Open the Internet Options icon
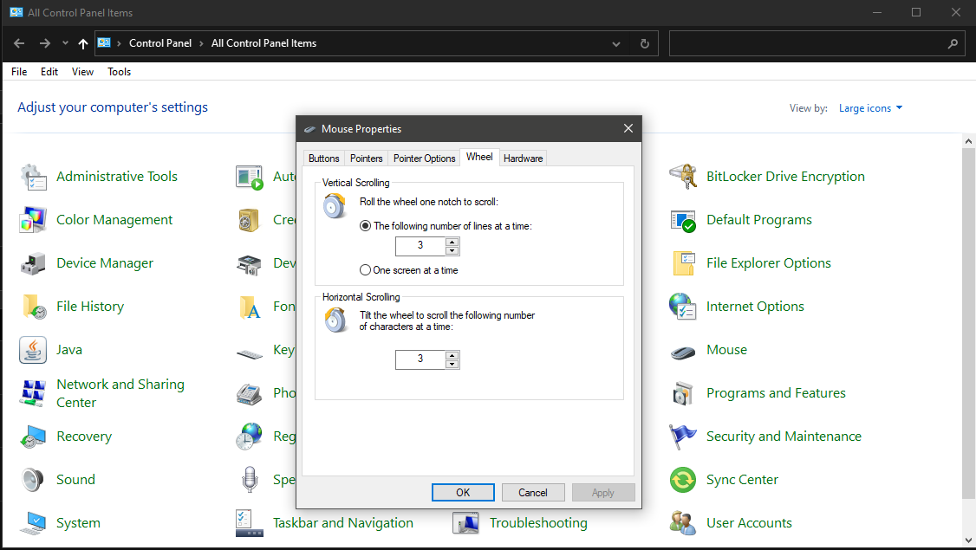976x550 pixels. (x=683, y=307)
